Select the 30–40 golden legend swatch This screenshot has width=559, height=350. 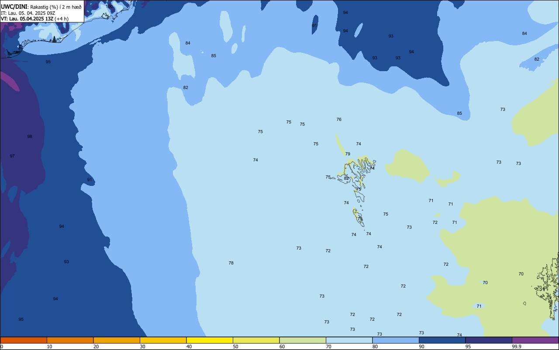coord(163,340)
